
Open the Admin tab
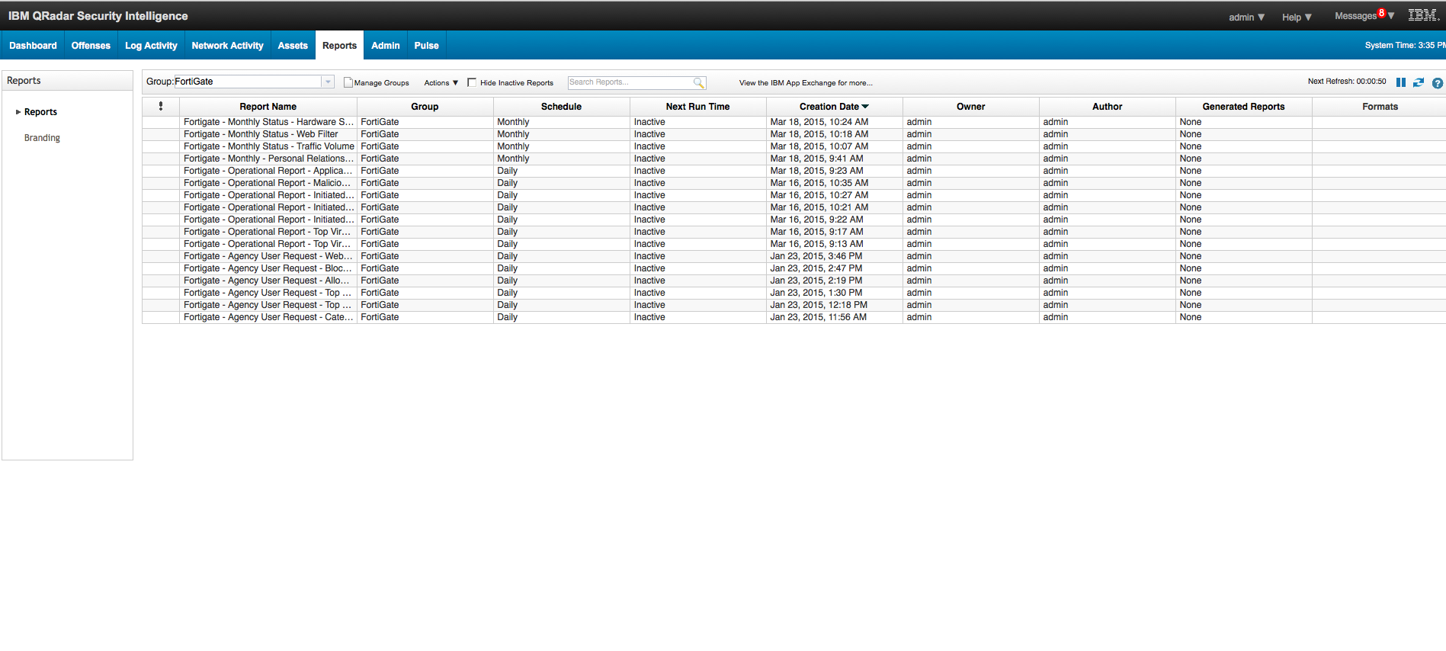pos(386,46)
